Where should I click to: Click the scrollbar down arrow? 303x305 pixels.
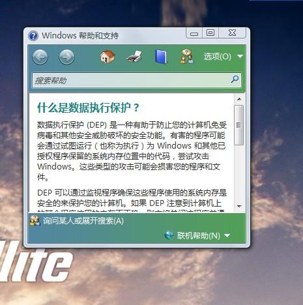(239, 206)
